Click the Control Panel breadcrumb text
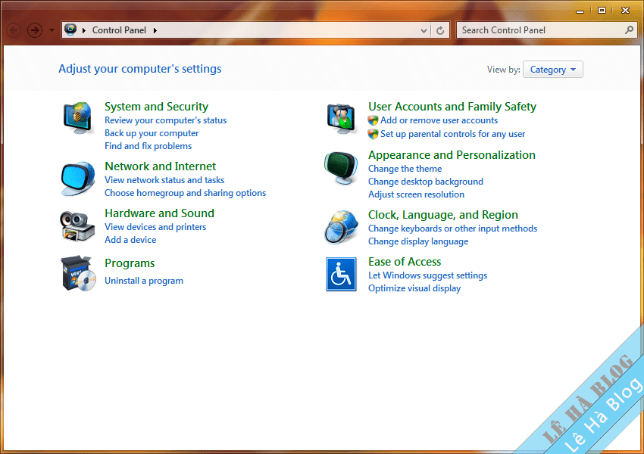The width and height of the screenshot is (644, 454). point(119,30)
